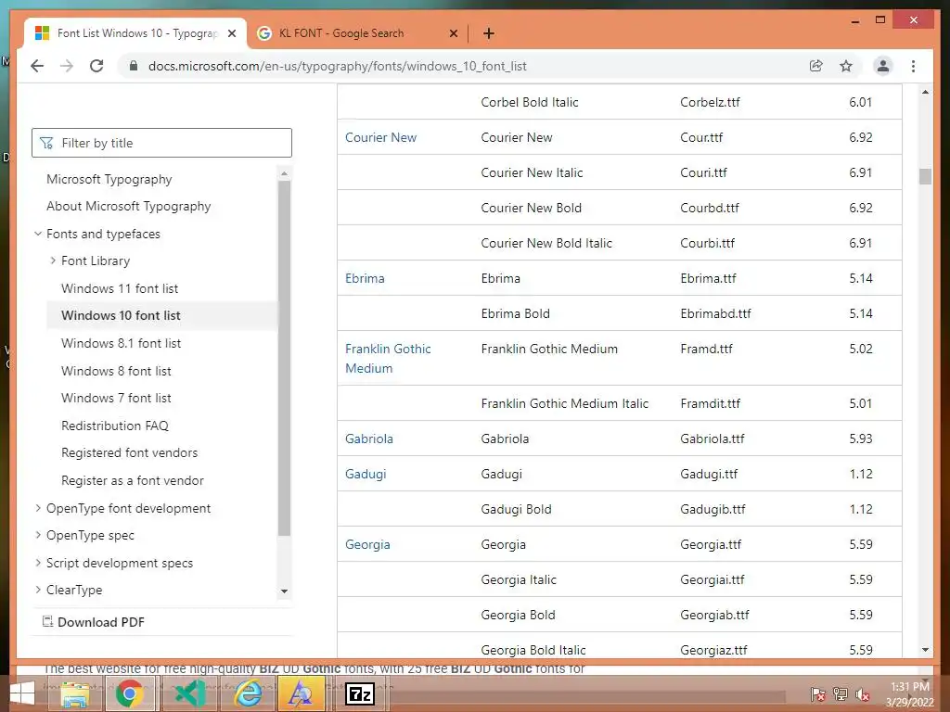Open the font app taskbar icon

pyautogui.click(x=301, y=694)
